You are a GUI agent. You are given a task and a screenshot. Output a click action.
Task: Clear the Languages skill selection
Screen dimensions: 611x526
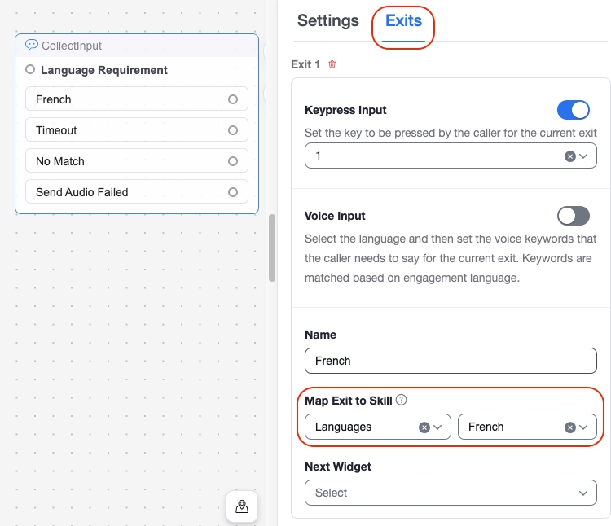(424, 427)
